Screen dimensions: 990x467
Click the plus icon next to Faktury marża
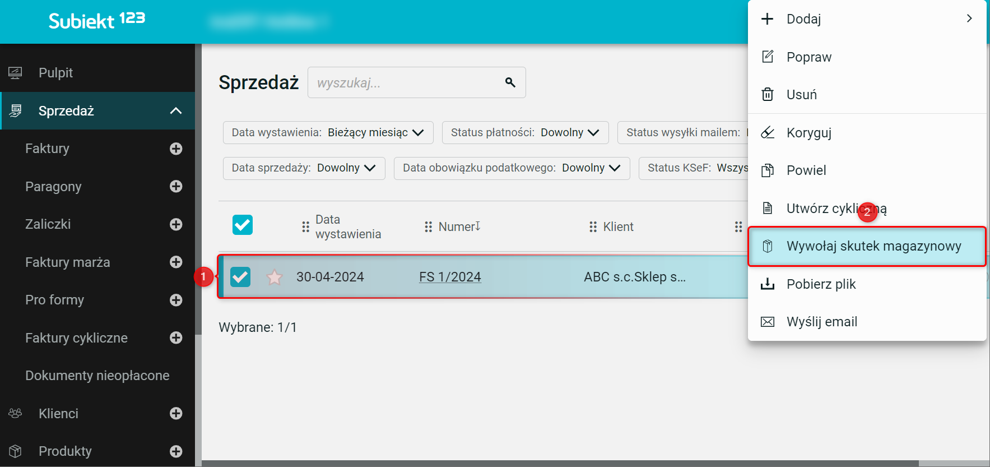point(176,262)
